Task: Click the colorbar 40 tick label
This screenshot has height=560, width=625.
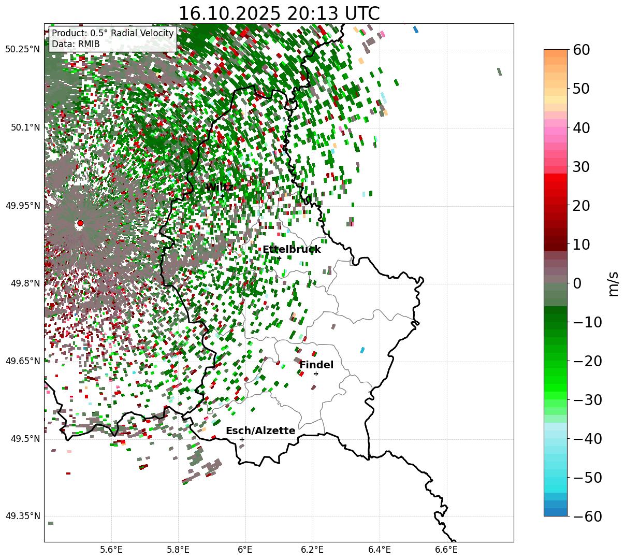Action: pos(581,127)
